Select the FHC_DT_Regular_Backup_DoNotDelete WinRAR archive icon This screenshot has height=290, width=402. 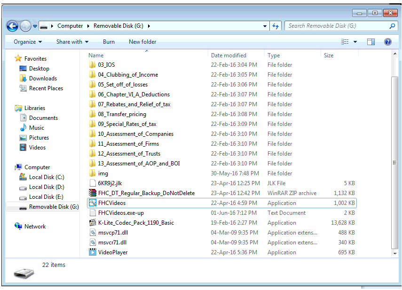[93, 193]
